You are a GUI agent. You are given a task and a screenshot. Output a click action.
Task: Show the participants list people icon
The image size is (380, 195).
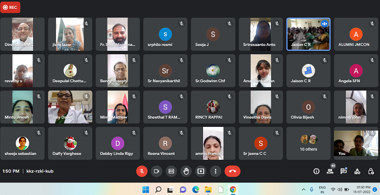tap(330, 171)
